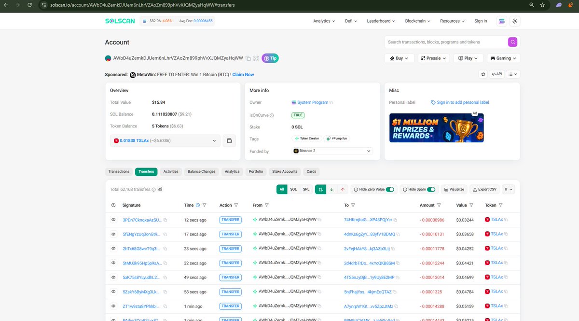Preview transaction 3PDn7CknqxaAzSU with eye icon
This screenshot has width=579, height=321.
coord(113,220)
